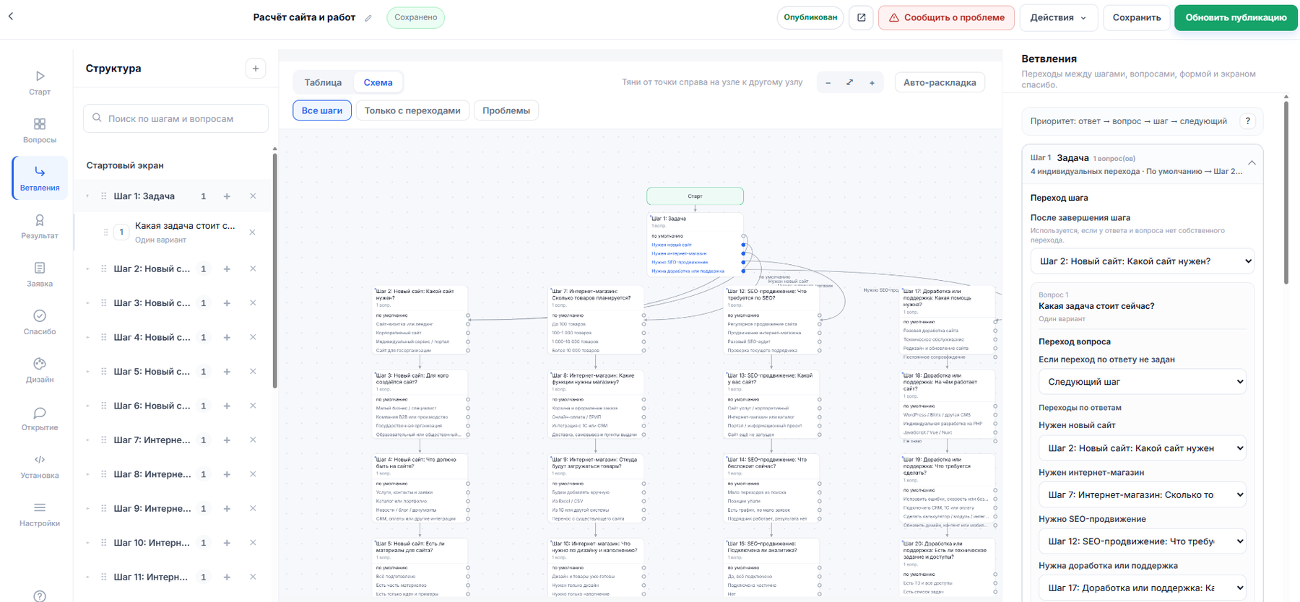The width and height of the screenshot is (1300, 602).
Task: Open the После завершения шага dropdown
Action: 1142,261
